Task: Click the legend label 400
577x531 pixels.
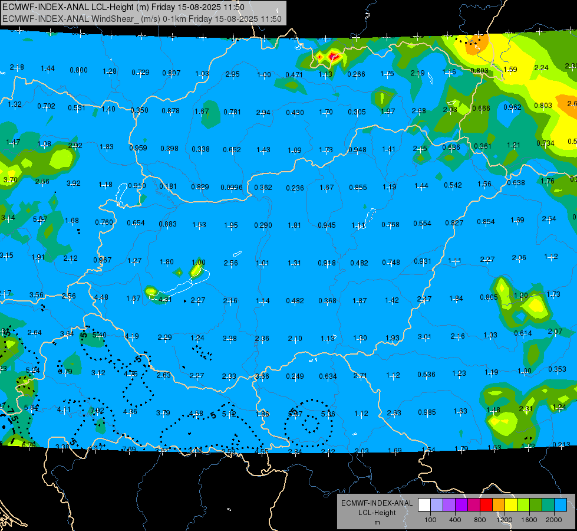Action: 455,520
